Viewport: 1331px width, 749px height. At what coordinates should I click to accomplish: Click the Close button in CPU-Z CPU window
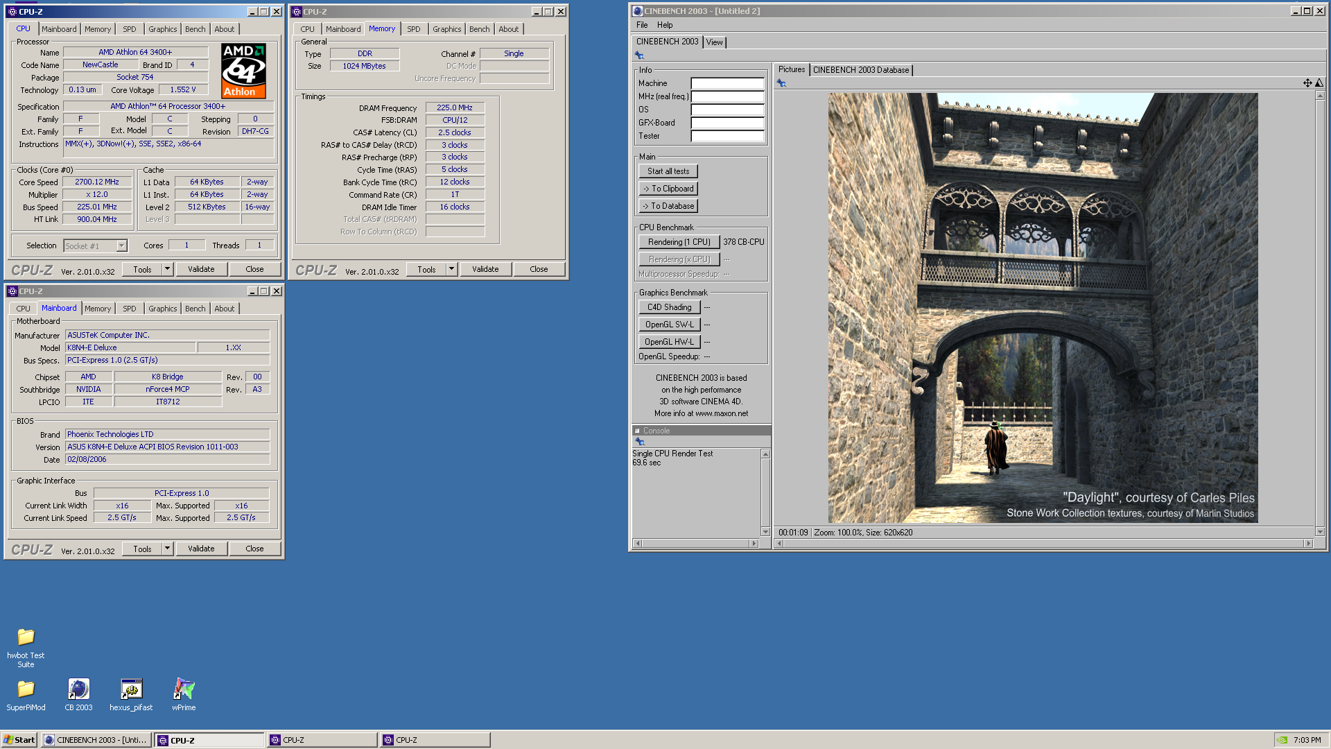(x=254, y=269)
